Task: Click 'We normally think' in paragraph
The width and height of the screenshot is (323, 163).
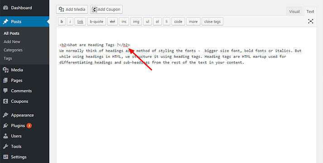Action: pos(78,51)
